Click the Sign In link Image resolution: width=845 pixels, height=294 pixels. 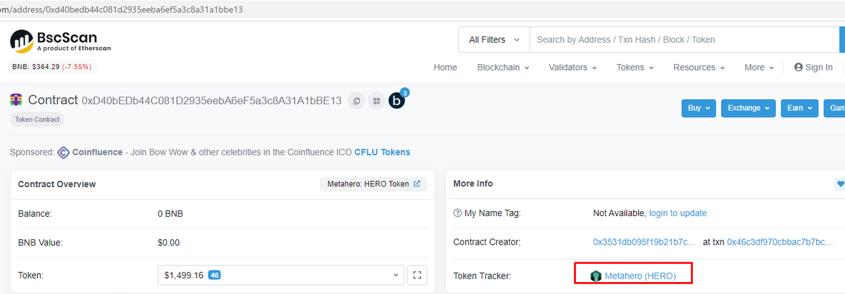click(813, 68)
